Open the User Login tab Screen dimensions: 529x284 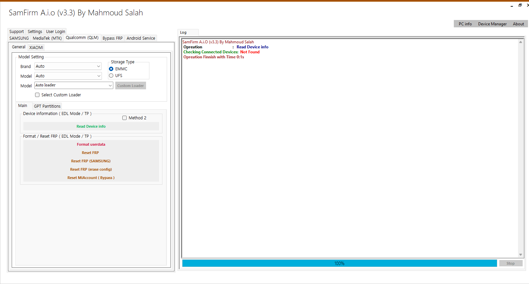55,32
